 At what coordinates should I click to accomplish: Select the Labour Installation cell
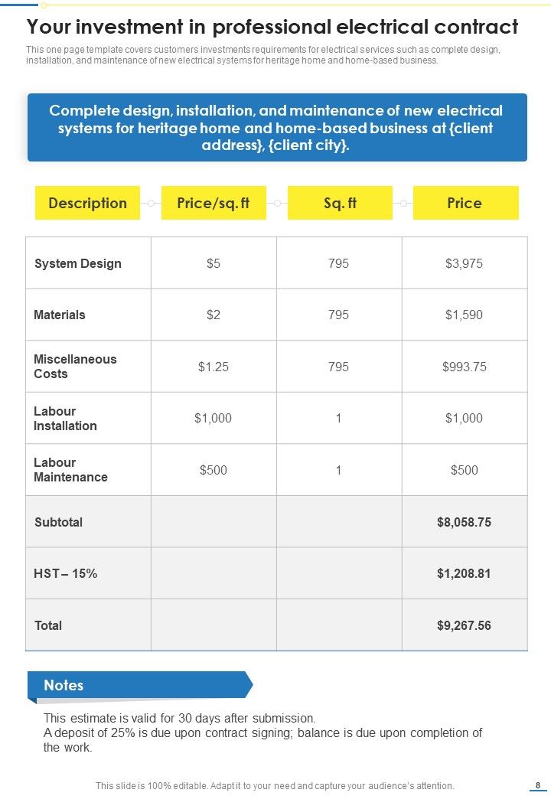pos(88,419)
